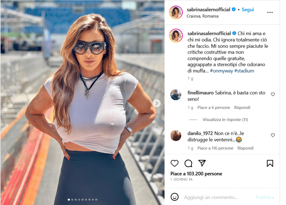Open the #onmyway hashtag
Screen dimensions: 286x205
(221, 71)
